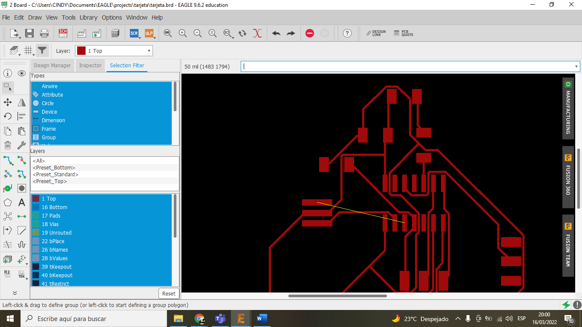Click the PCB Quote button
Image resolution: width=582 pixels, height=327 pixels.
tap(403, 33)
